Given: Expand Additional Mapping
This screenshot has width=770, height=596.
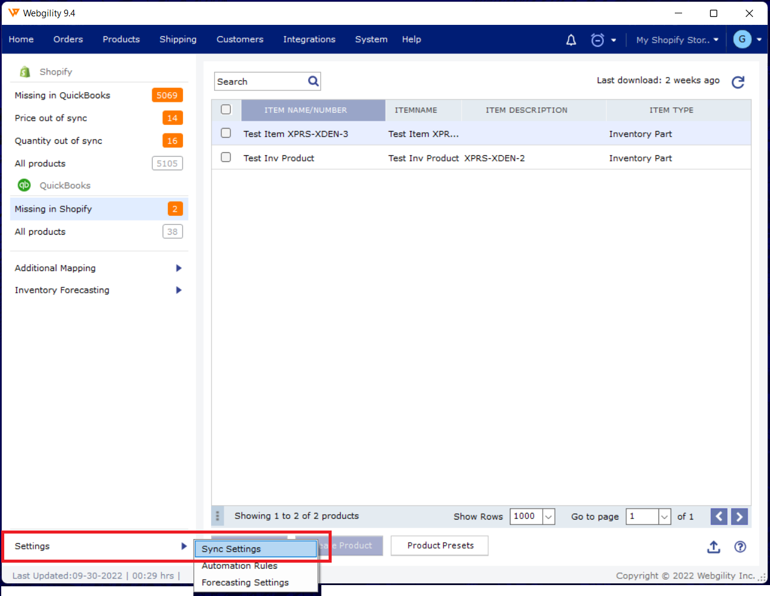Looking at the screenshot, I should tap(179, 268).
